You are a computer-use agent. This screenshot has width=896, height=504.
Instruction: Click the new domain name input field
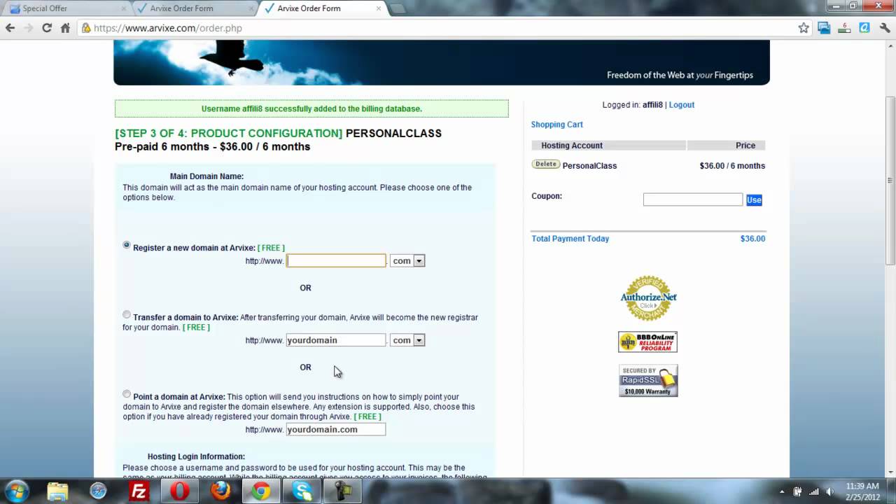[336, 260]
